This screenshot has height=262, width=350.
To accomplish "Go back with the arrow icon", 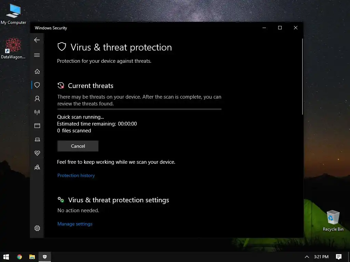I will click(x=37, y=40).
